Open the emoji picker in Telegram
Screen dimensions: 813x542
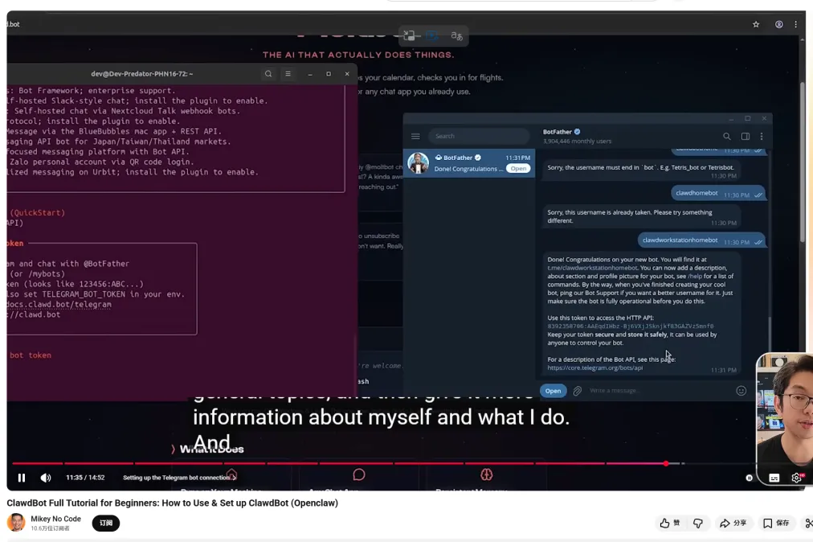tap(742, 391)
